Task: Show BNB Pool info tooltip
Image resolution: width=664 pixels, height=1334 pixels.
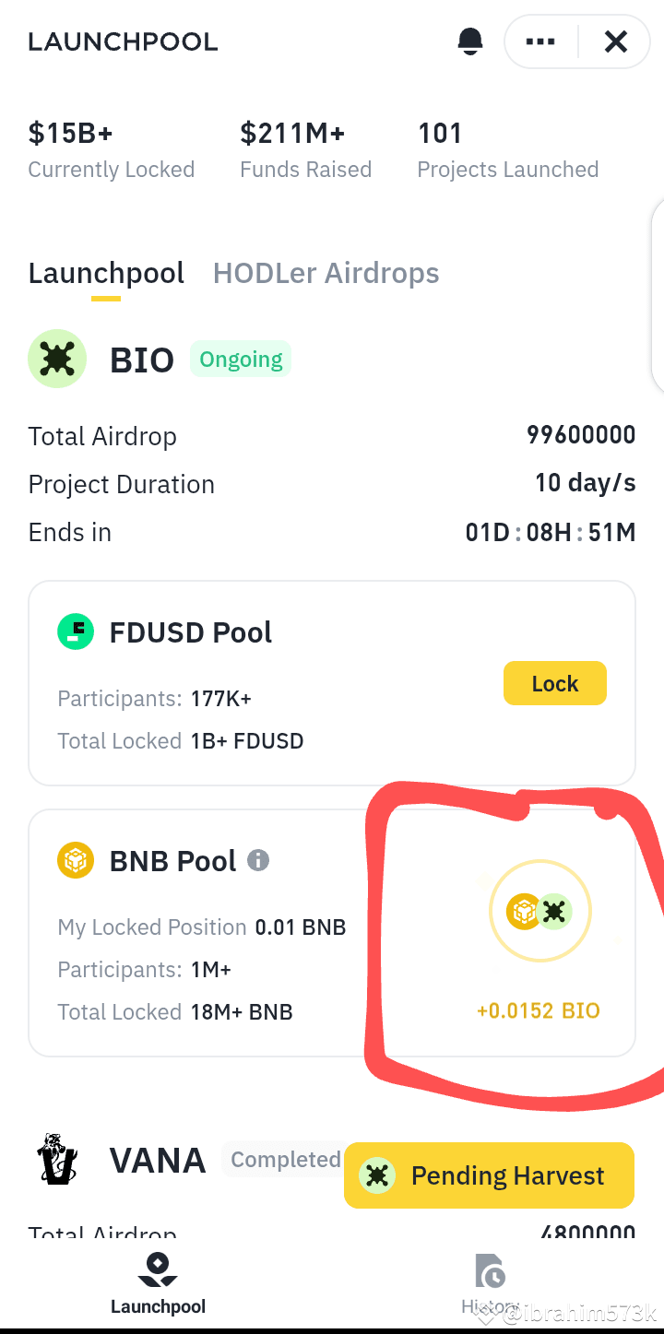Action: coord(258,861)
